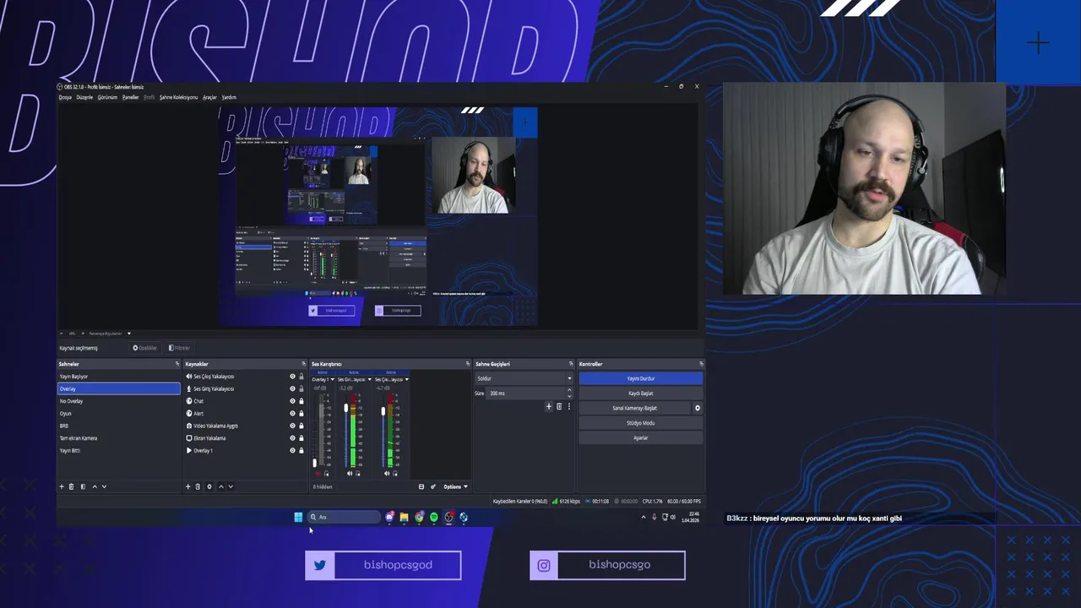The width and height of the screenshot is (1081, 608).
Task: Open Overlay 1 mixer channel dropdown arrow
Action: (332, 379)
